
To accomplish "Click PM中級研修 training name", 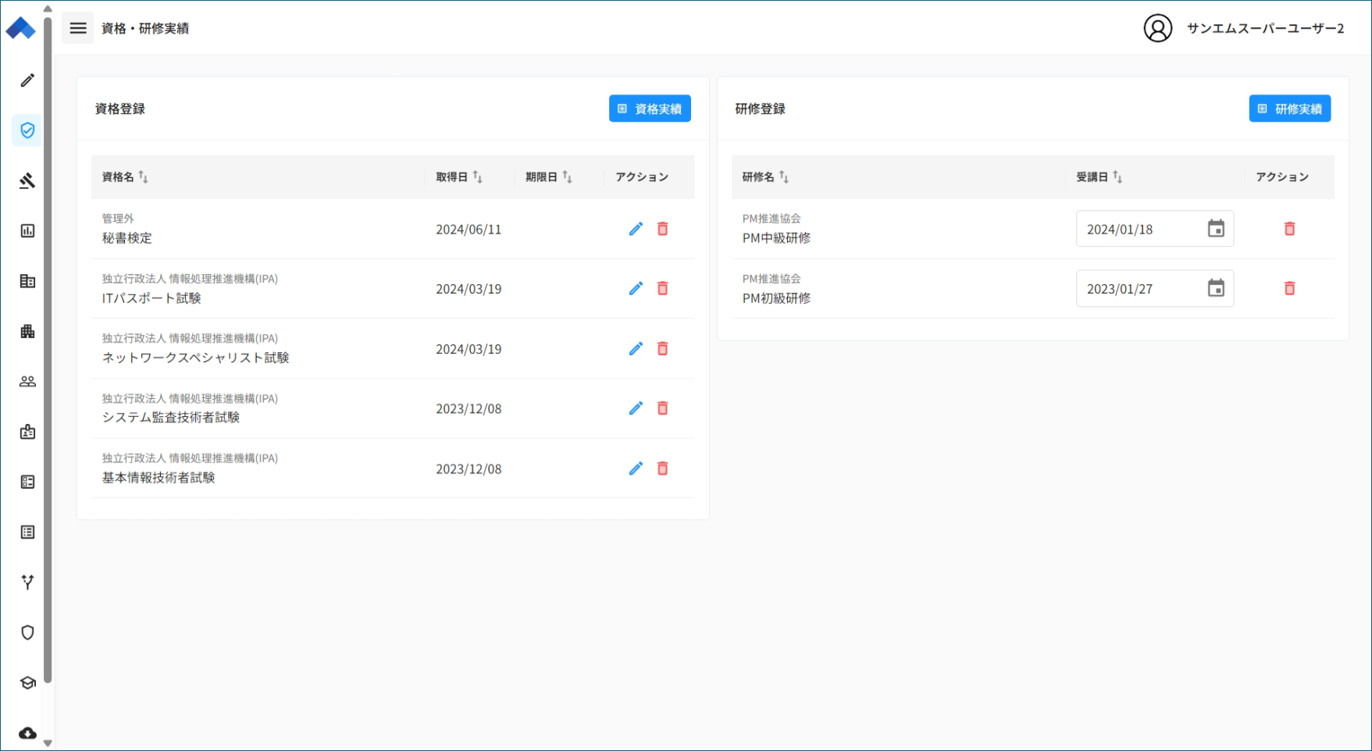I will click(776, 238).
